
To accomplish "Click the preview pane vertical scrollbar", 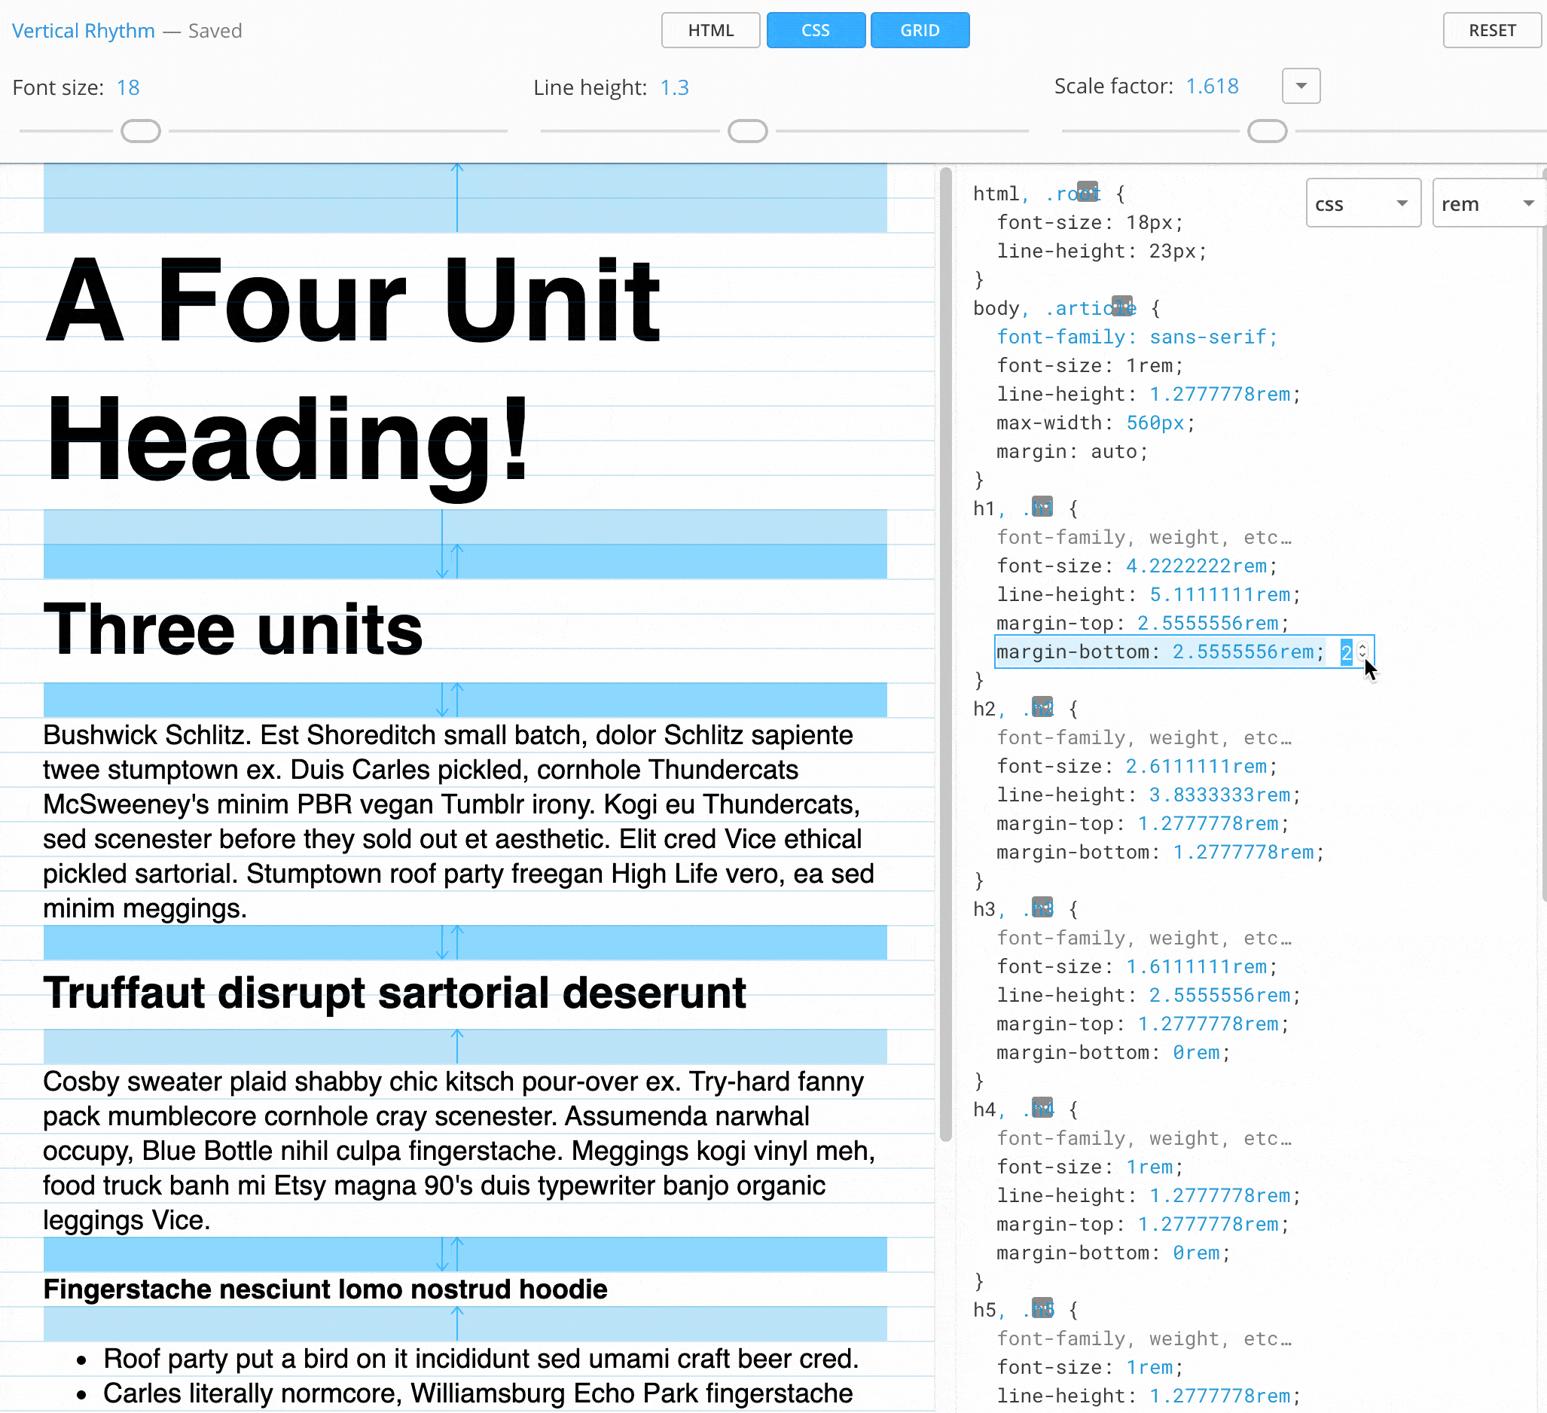I will tap(945, 652).
